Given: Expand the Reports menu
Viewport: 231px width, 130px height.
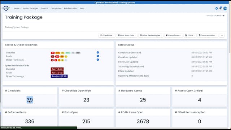Looking at the screenshot, I should click(45, 8).
